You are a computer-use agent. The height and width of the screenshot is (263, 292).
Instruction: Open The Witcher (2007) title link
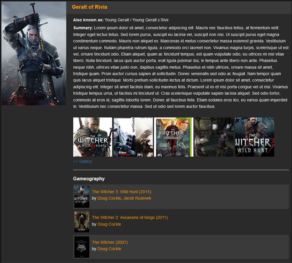(110, 242)
